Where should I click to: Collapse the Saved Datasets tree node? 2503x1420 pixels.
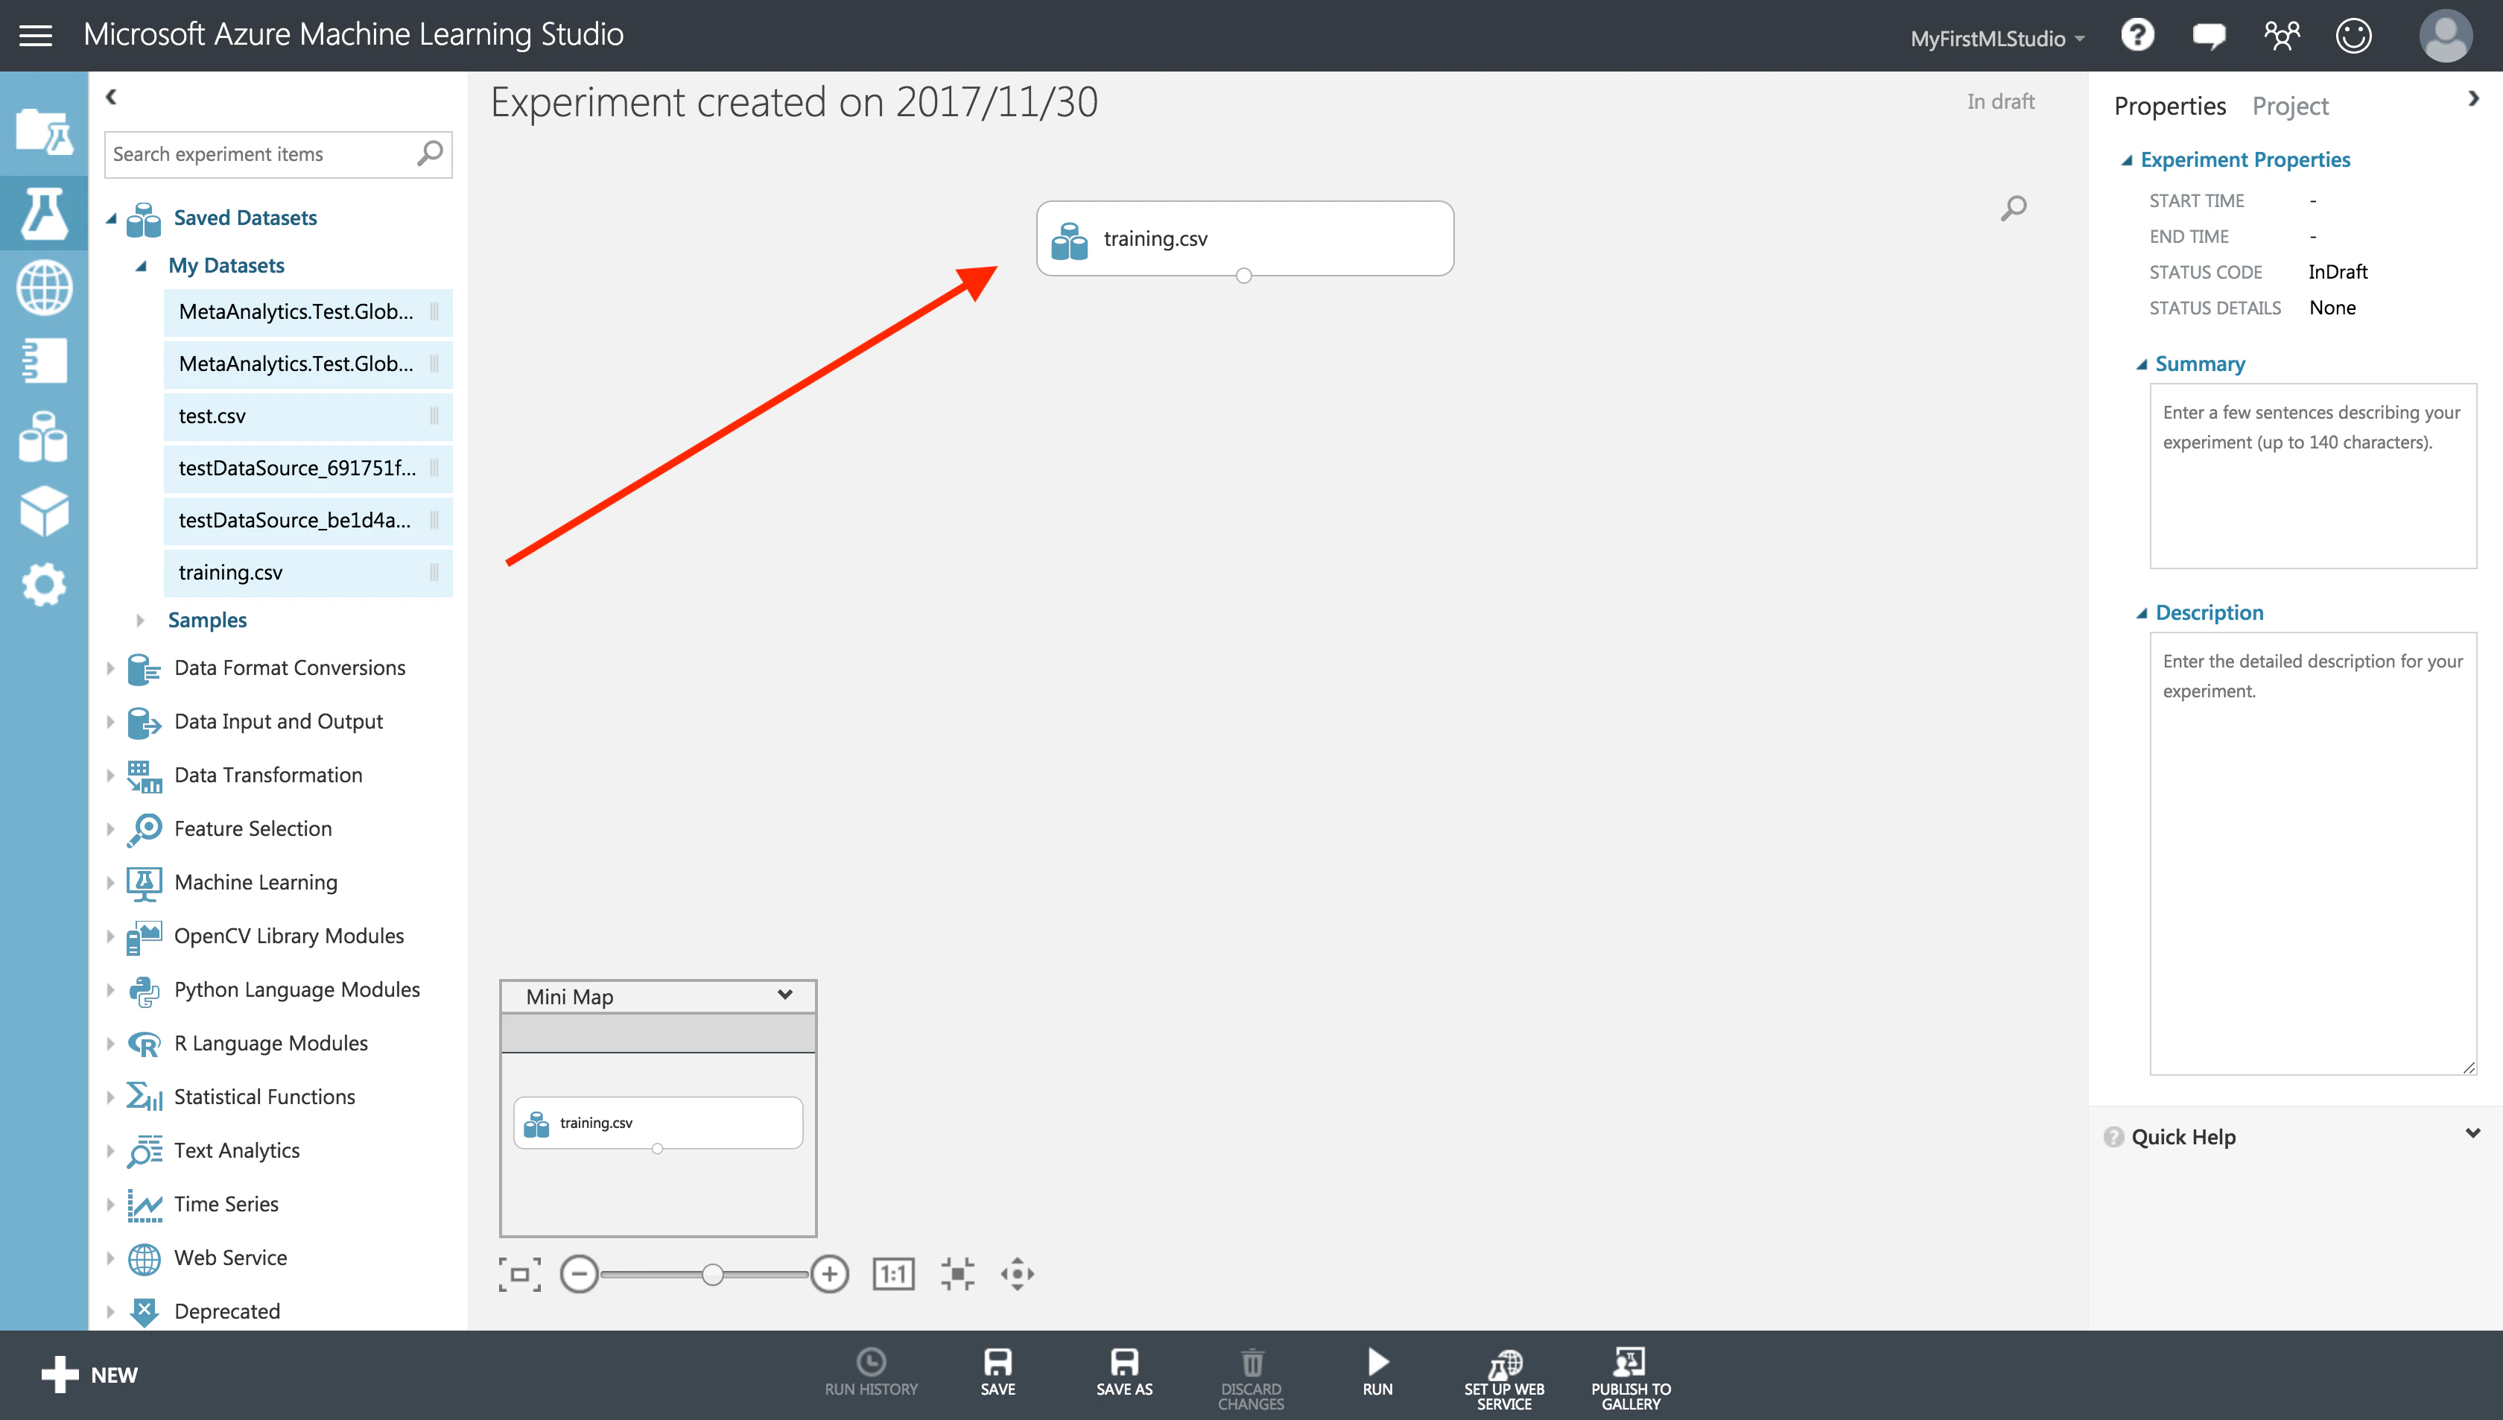[111, 218]
